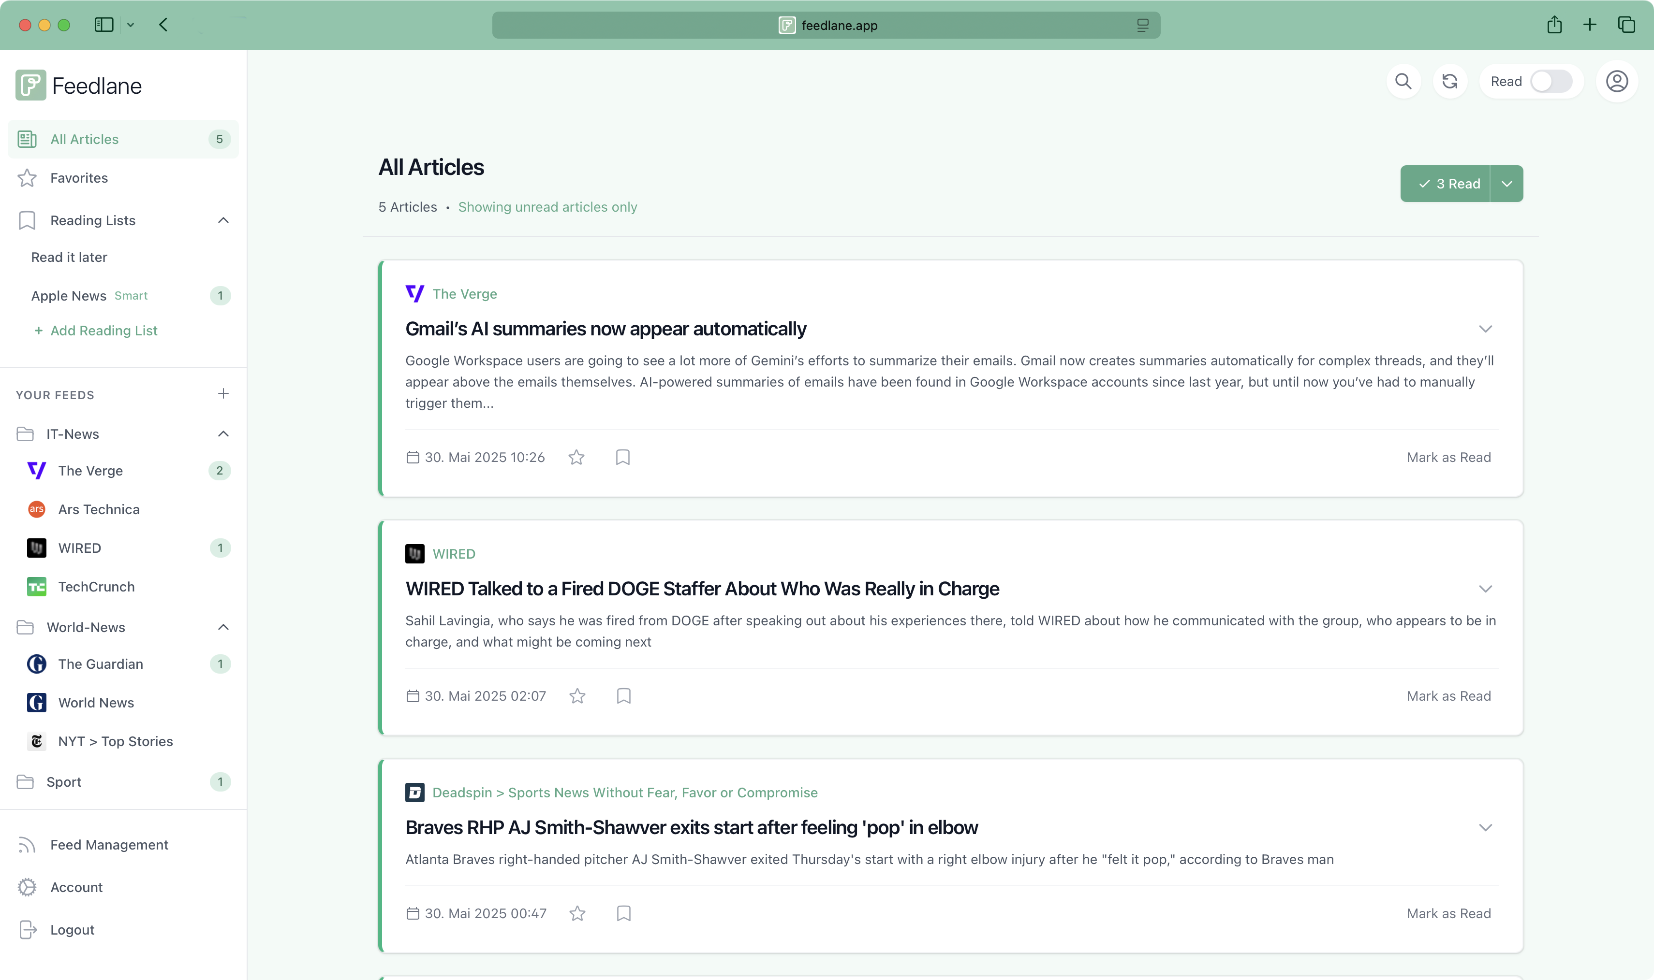The image size is (1654, 980).
Task: Select All Articles in the sidebar
Action: coord(124,139)
